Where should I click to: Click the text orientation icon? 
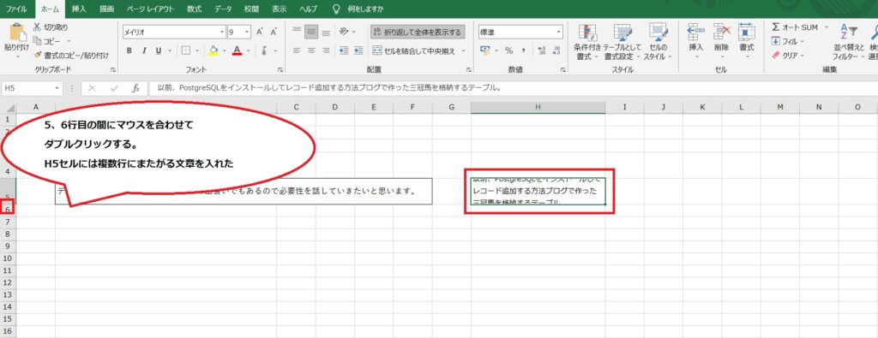(x=345, y=32)
